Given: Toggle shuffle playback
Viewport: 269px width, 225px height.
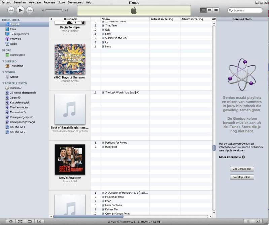Looking at the screenshot, I should 20,221.
